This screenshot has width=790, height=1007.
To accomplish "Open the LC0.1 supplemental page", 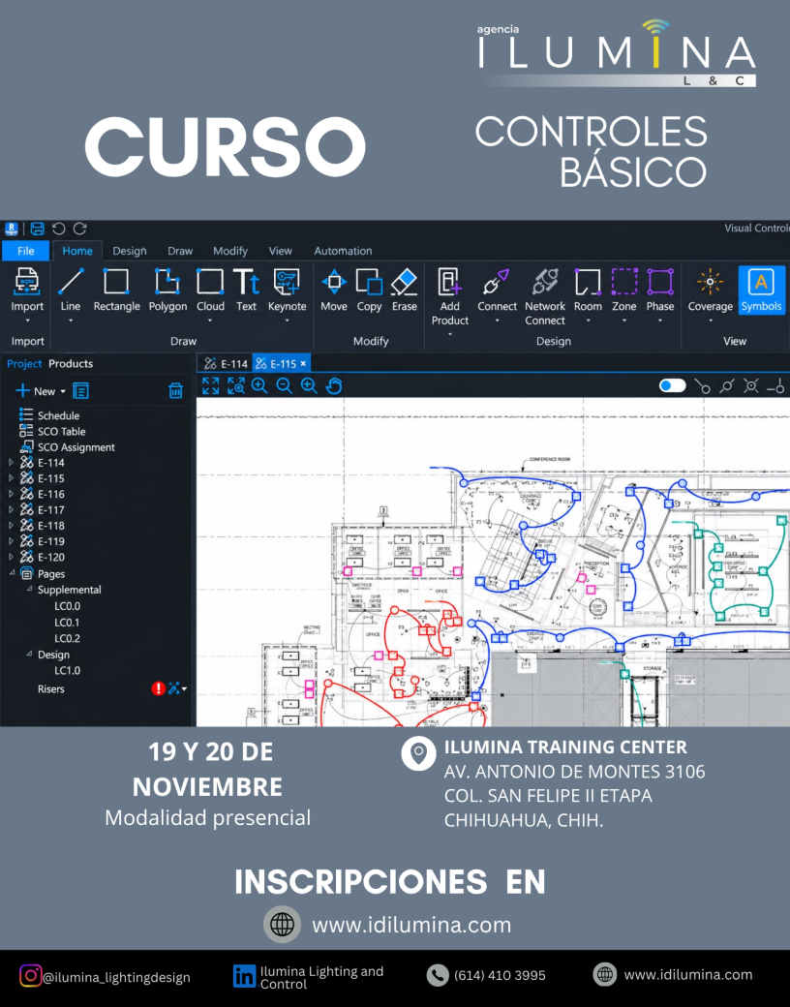I will click(x=67, y=623).
